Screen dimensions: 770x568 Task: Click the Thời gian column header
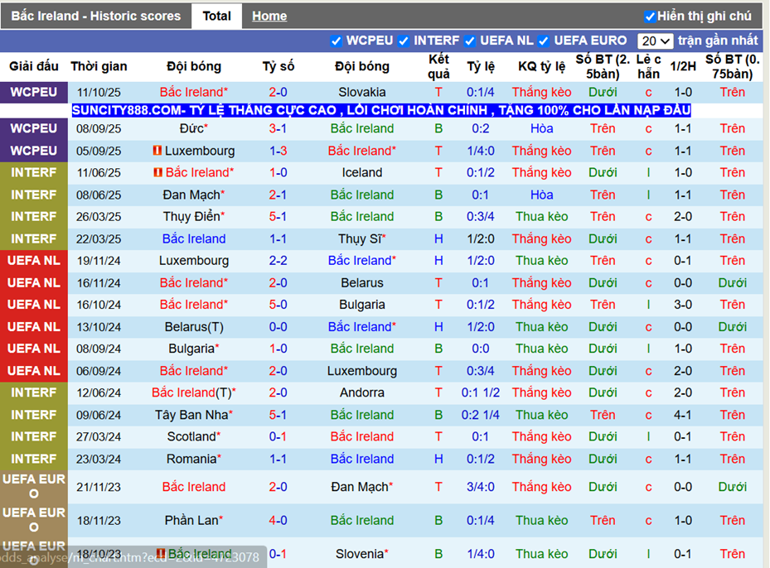tap(99, 66)
